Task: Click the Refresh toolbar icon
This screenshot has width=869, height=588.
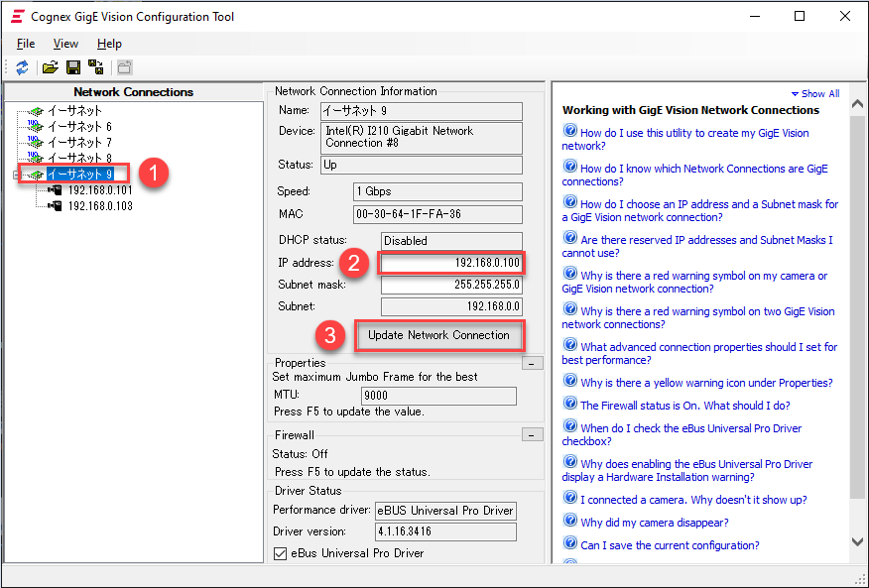Action: (22, 67)
